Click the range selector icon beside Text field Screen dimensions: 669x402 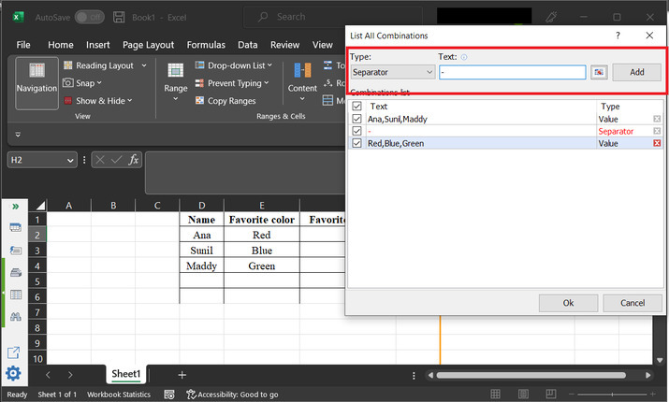(x=599, y=72)
